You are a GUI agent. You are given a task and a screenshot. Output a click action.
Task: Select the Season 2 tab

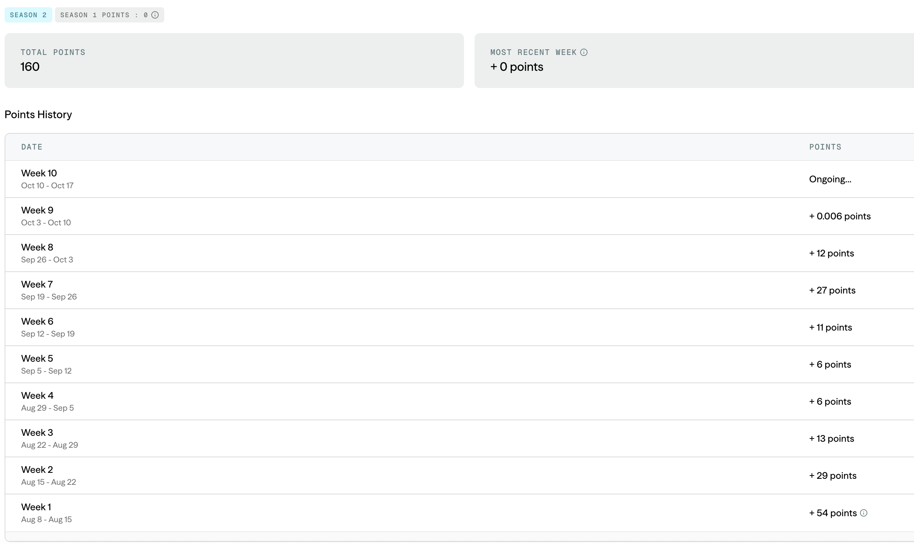(x=28, y=15)
